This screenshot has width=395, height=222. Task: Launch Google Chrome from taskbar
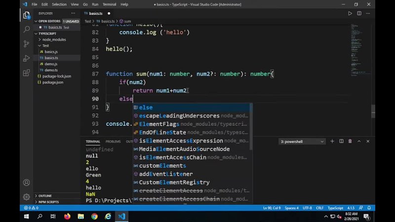pyautogui.click(x=94, y=217)
